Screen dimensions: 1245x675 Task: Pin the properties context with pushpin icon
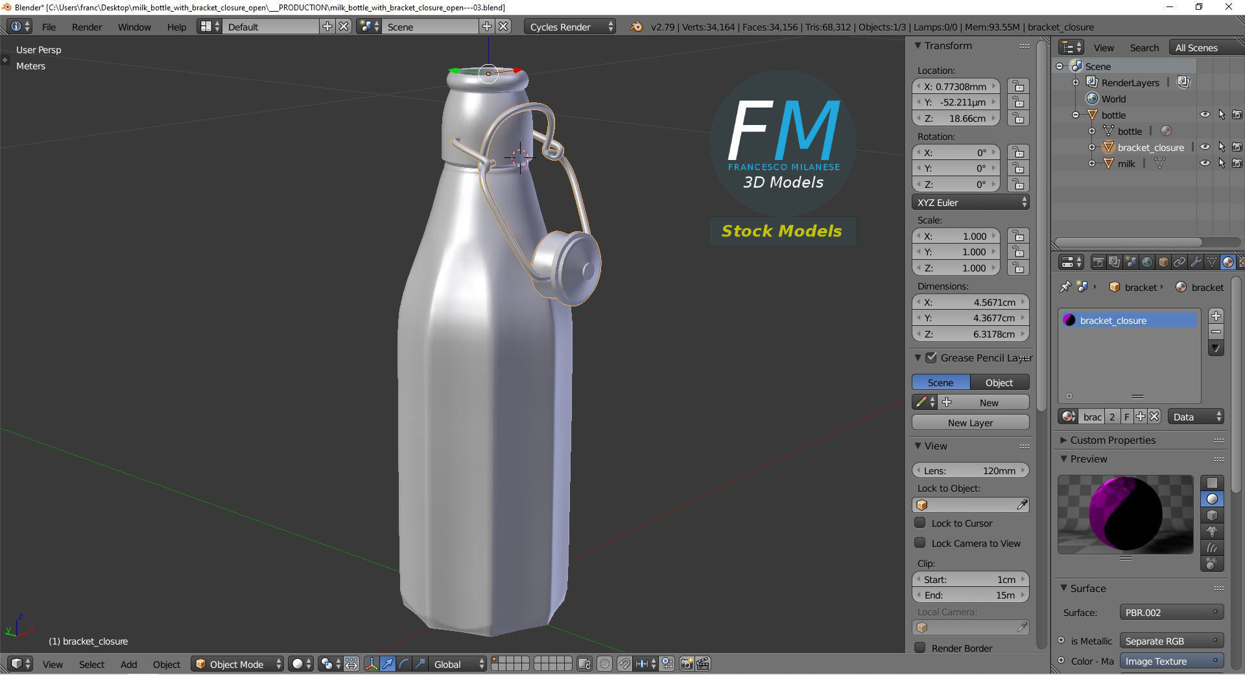pos(1065,287)
